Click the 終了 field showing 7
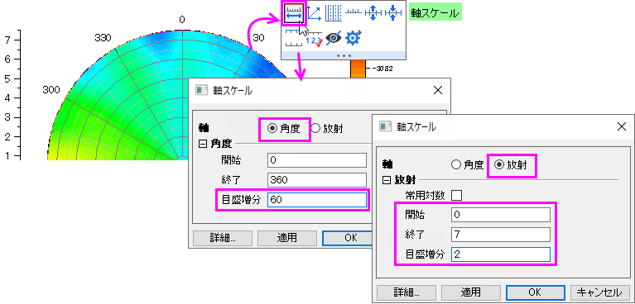The image size is (635, 304). coord(501,235)
